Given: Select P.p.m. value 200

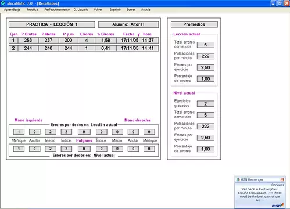Looking at the screenshot, I should (69, 40).
